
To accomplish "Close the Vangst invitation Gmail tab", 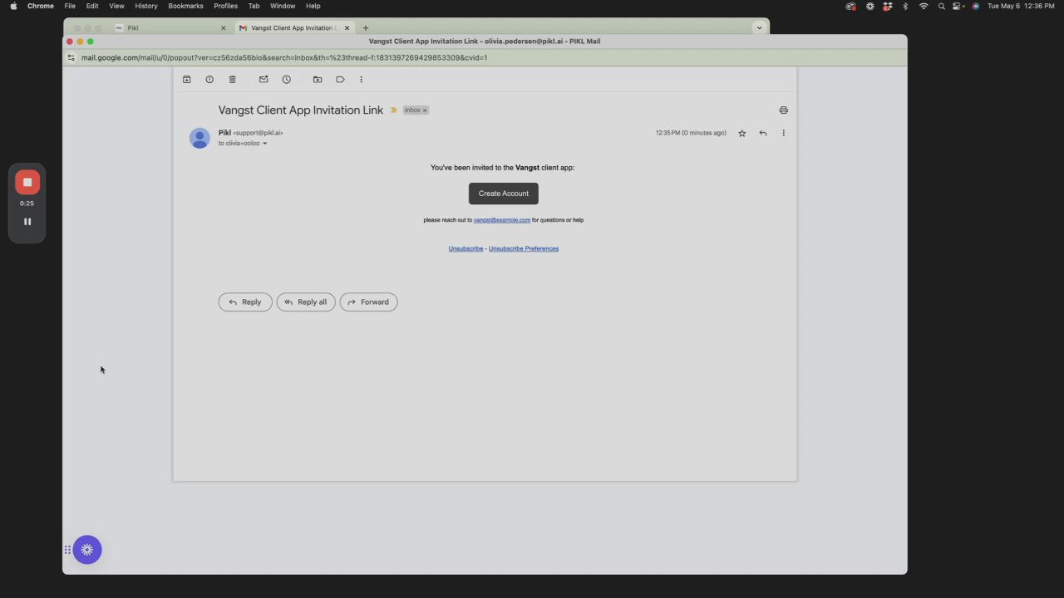I will click(x=347, y=28).
